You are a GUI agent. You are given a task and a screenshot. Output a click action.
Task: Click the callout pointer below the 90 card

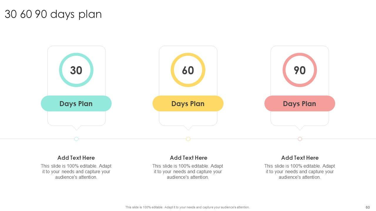300,128
